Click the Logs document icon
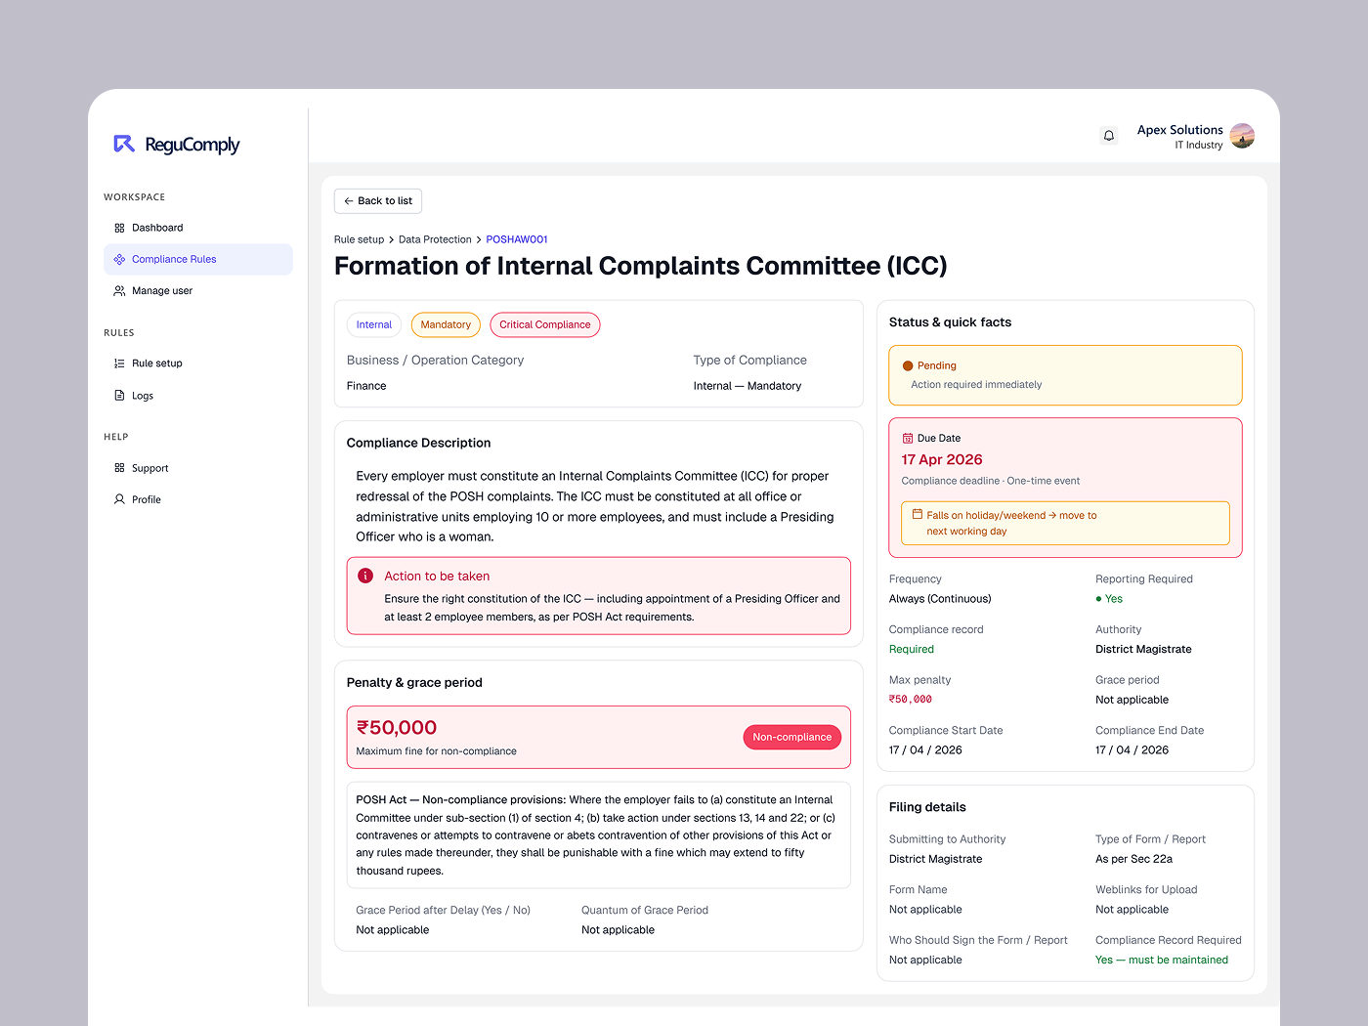This screenshot has width=1368, height=1026. [x=119, y=396]
